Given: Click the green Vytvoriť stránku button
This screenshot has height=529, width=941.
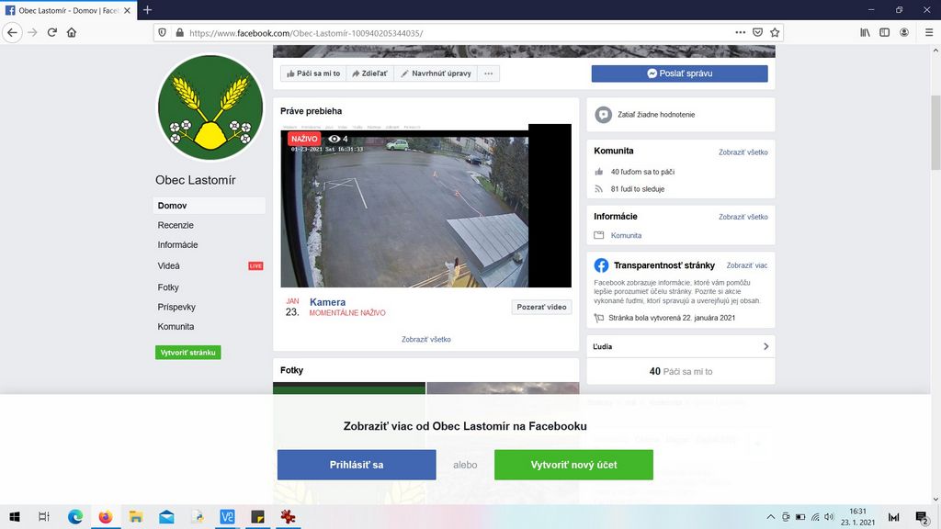Looking at the screenshot, I should pos(187,352).
